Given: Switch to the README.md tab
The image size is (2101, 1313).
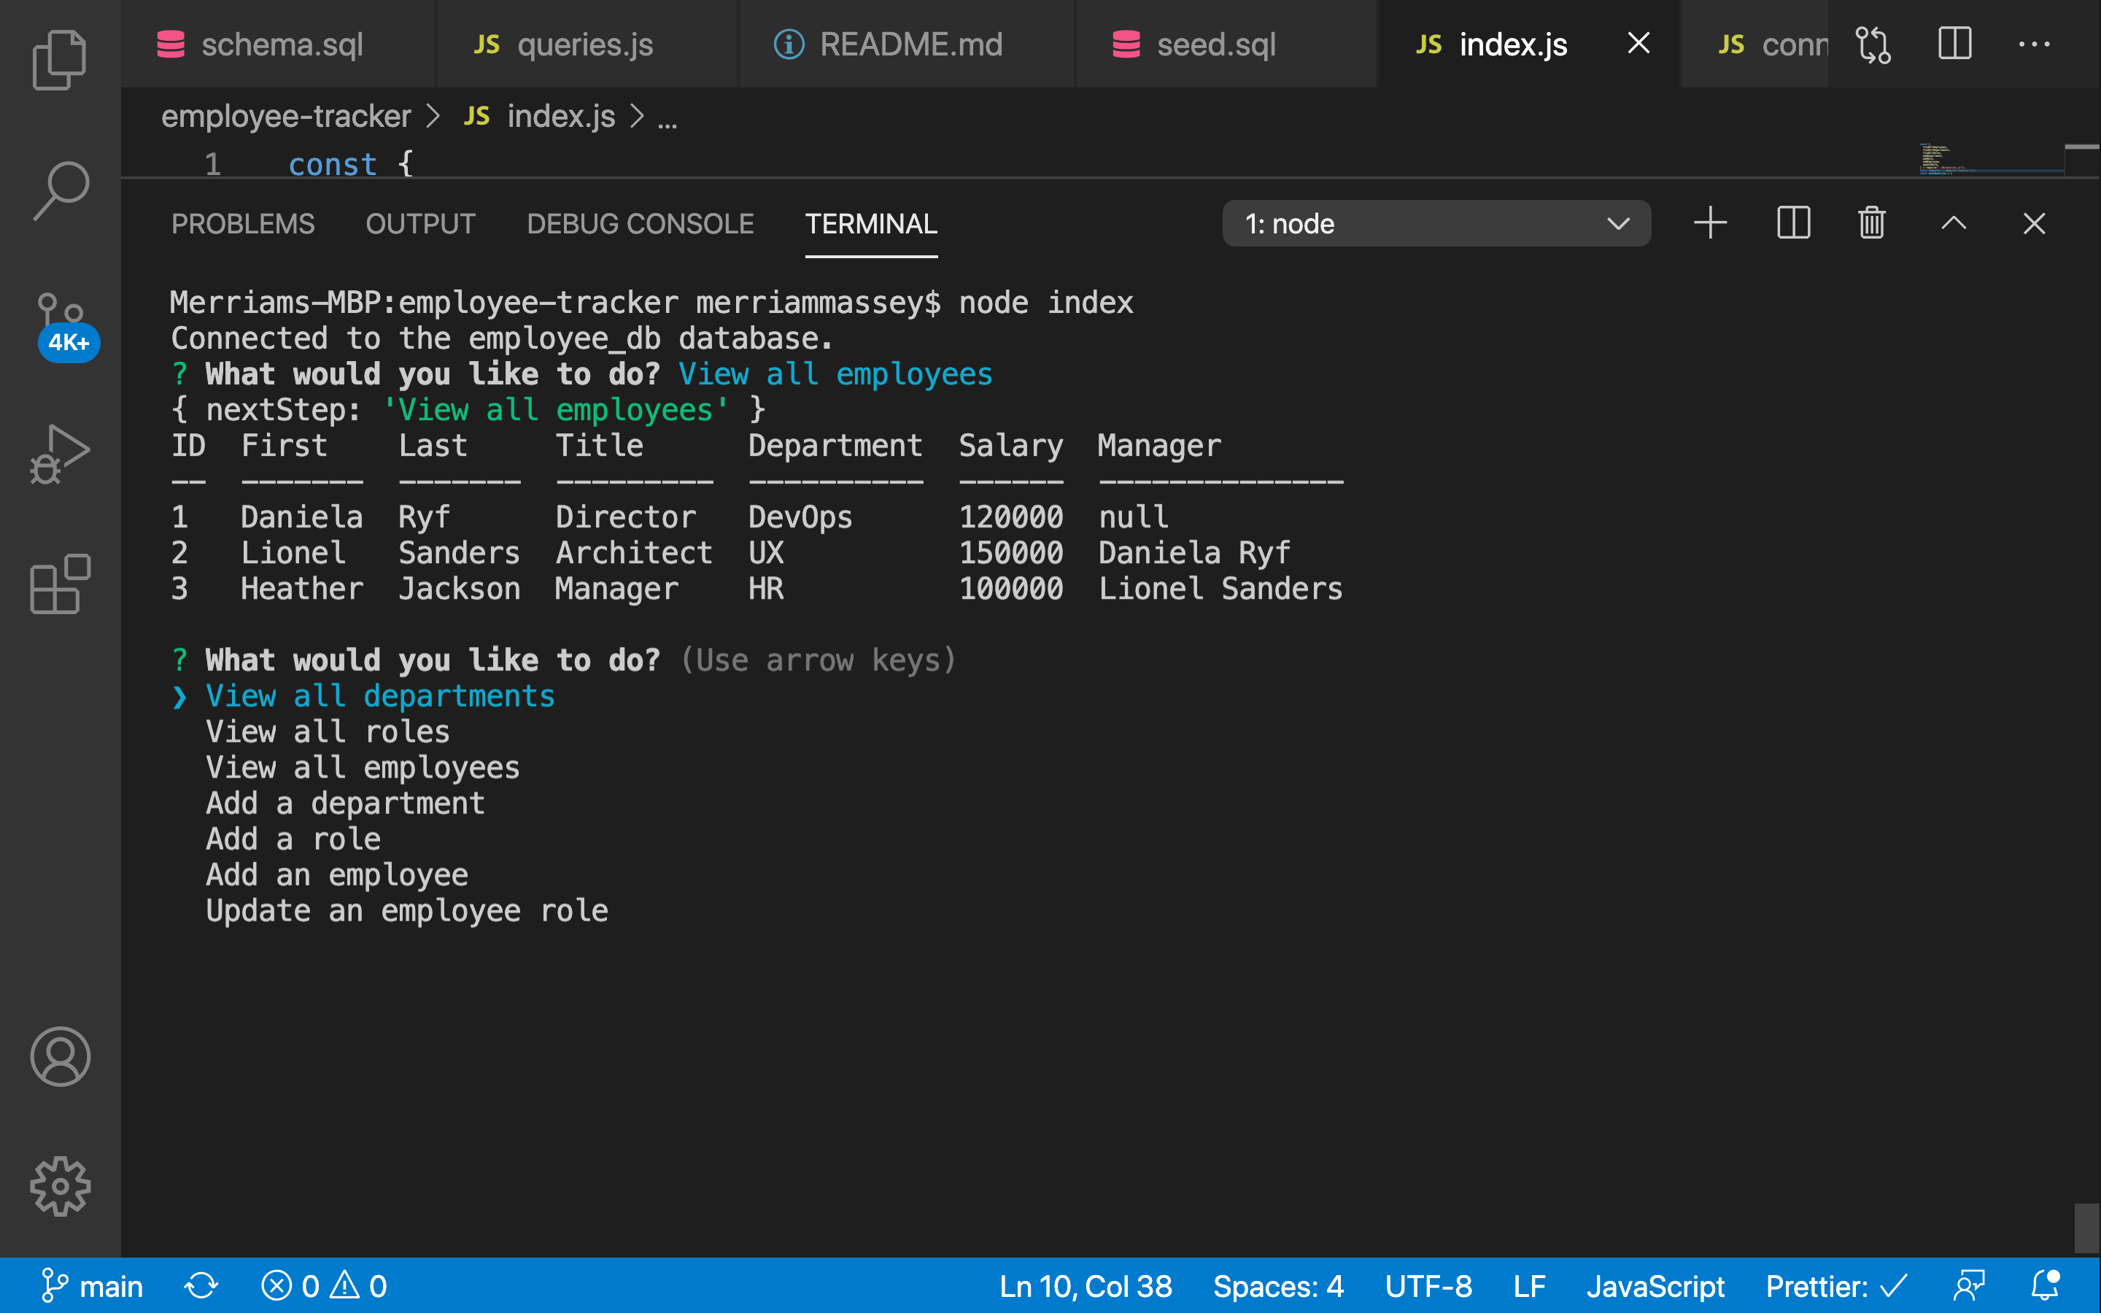Looking at the screenshot, I should (x=906, y=44).
